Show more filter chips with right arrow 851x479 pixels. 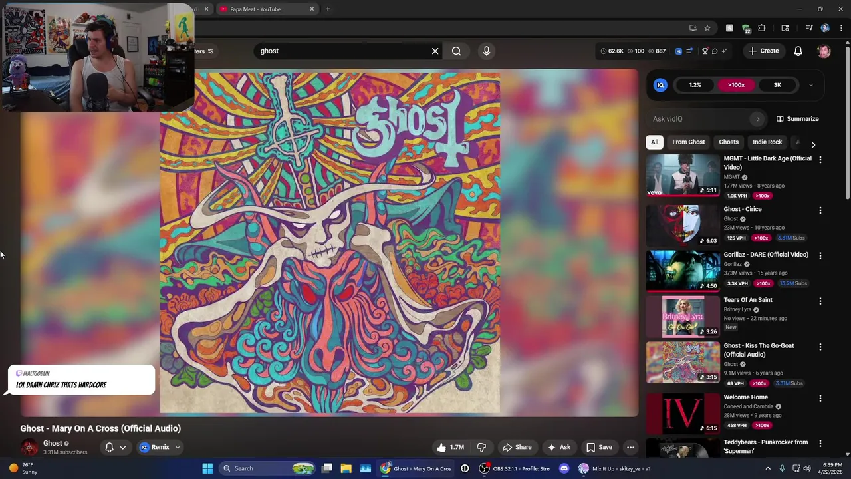click(813, 144)
